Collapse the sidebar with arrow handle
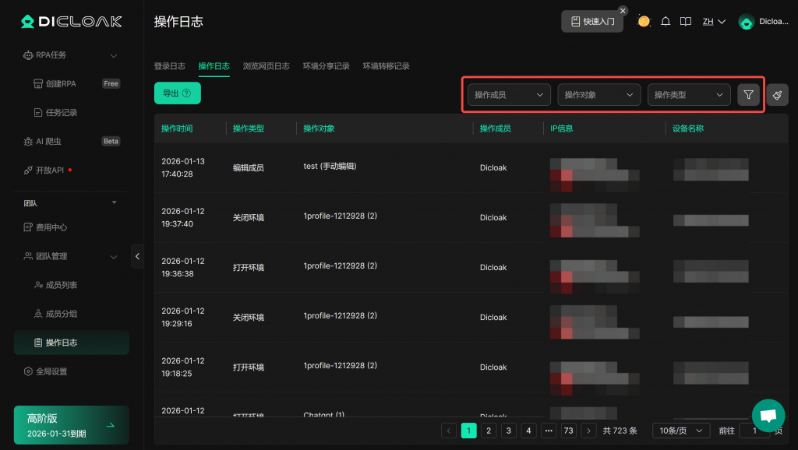Screen dimensions: 798x450 click(x=138, y=256)
